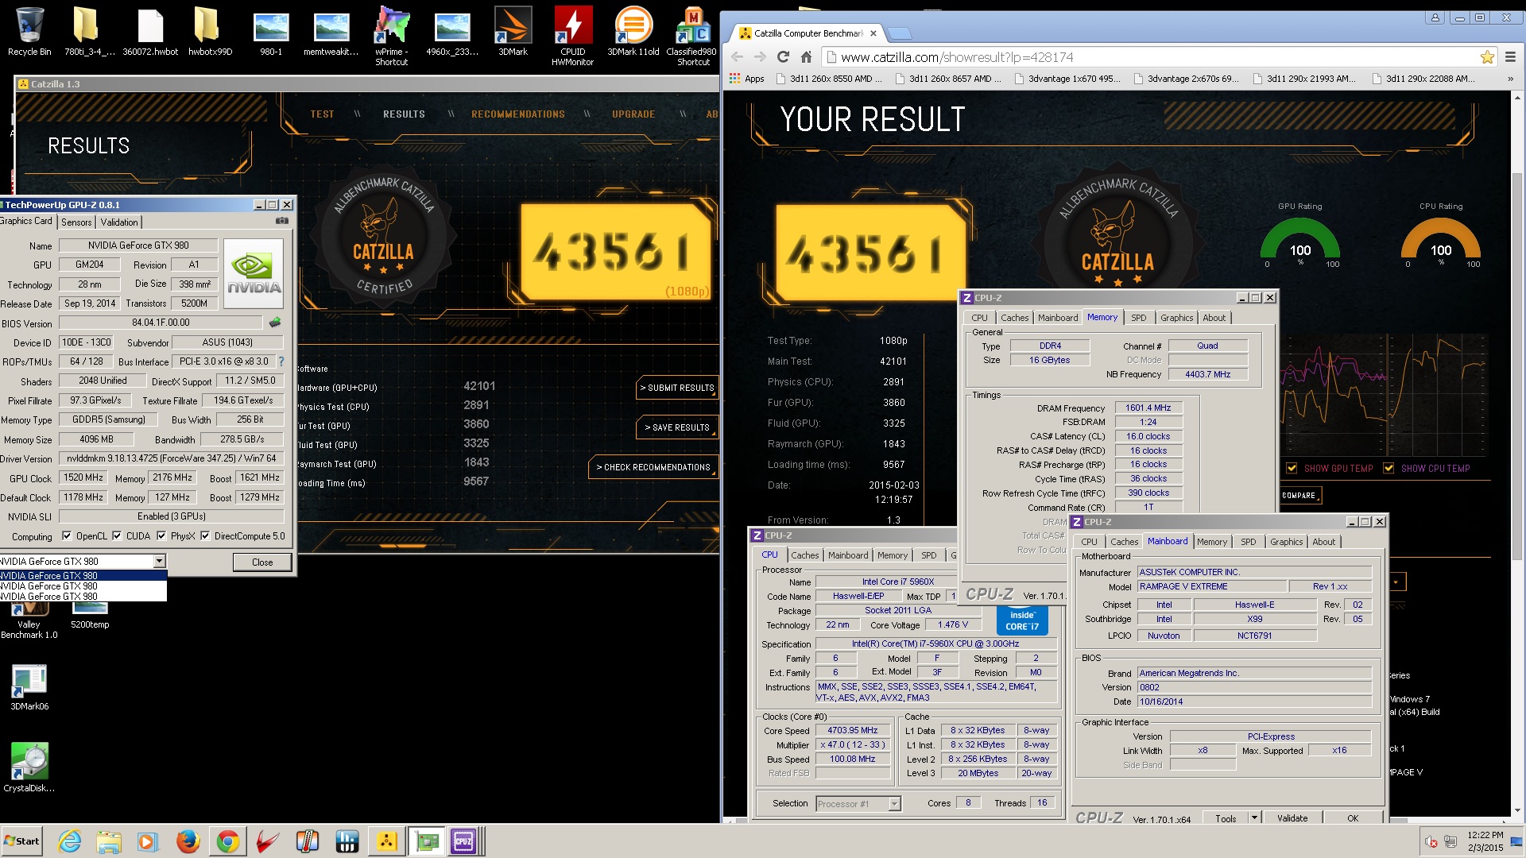
Task: Launch CPUID HWMonitor desktop shortcut
Action: [x=573, y=36]
